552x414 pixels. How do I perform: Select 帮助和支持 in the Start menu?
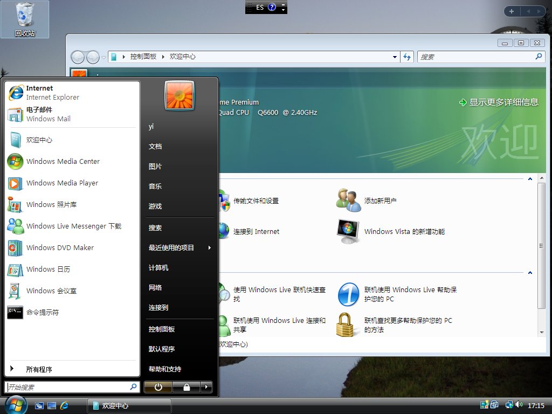[x=165, y=369]
